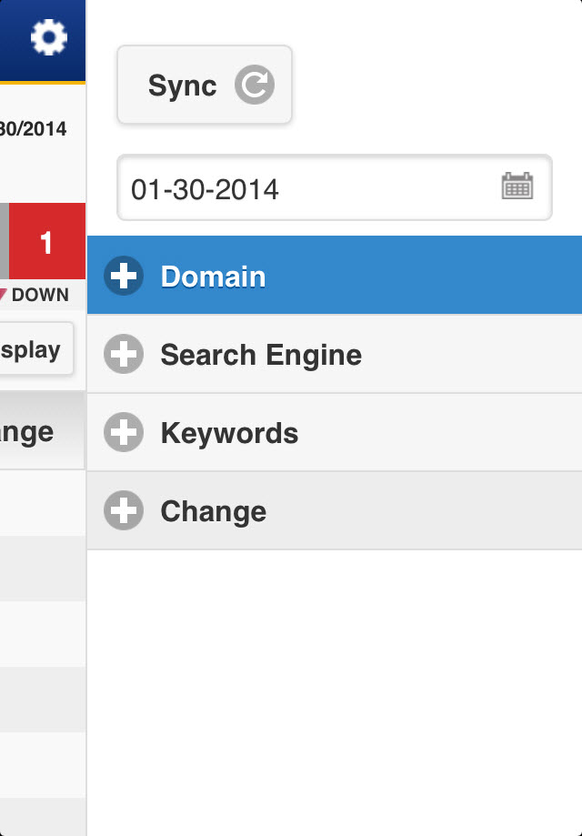Click the DOWN label text

tap(40, 295)
